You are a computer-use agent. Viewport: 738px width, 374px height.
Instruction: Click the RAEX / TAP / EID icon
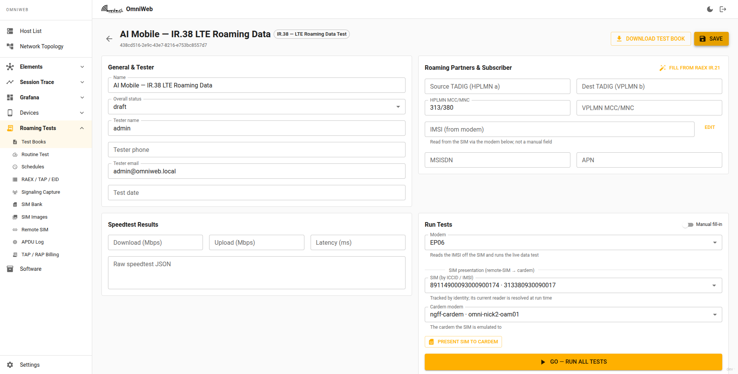point(15,180)
